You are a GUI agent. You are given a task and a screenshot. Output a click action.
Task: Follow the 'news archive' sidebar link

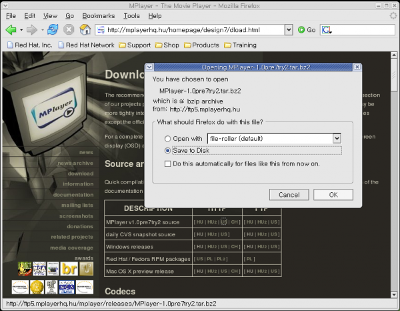[75, 163]
